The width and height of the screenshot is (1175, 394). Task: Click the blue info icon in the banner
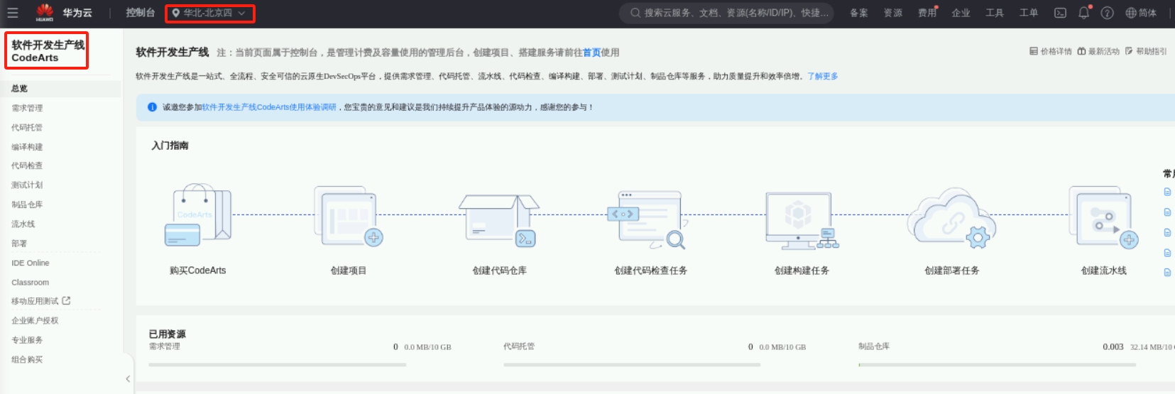(x=152, y=107)
